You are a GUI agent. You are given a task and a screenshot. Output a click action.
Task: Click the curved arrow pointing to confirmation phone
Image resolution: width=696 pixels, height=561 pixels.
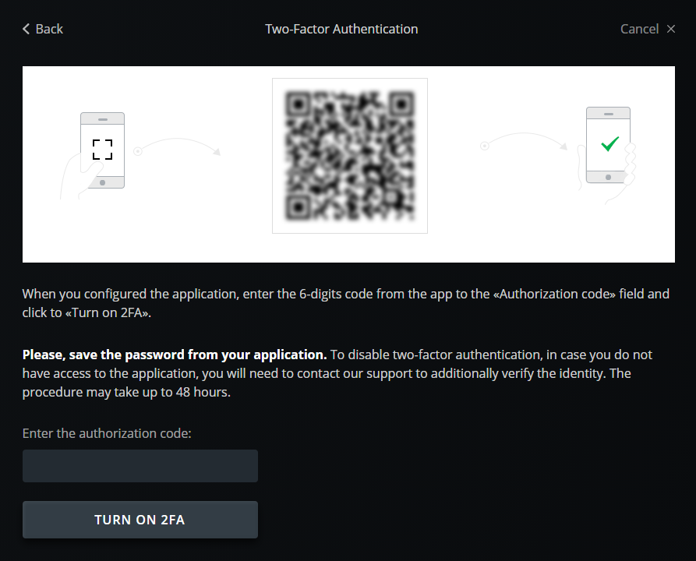click(524, 141)
